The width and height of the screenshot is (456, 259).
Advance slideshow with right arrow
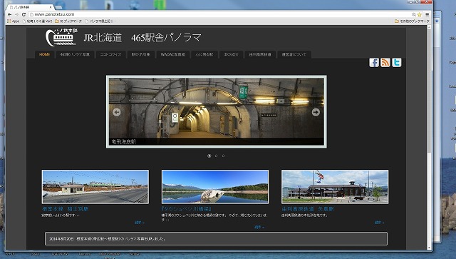pyautogui.click(x=316, y=112)
